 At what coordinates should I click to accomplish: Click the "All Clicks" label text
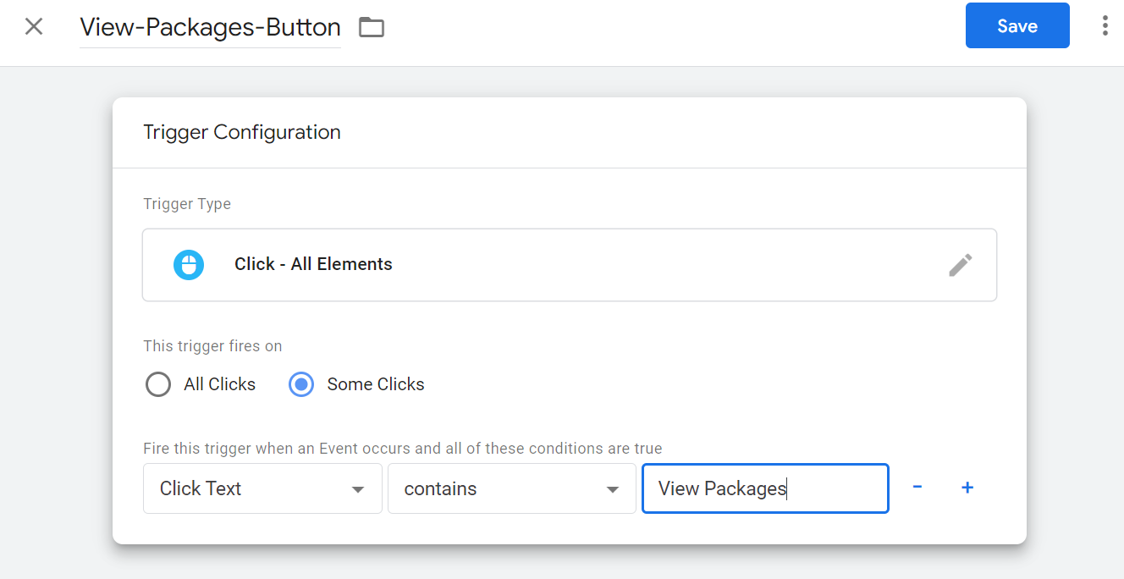(219, 384)
